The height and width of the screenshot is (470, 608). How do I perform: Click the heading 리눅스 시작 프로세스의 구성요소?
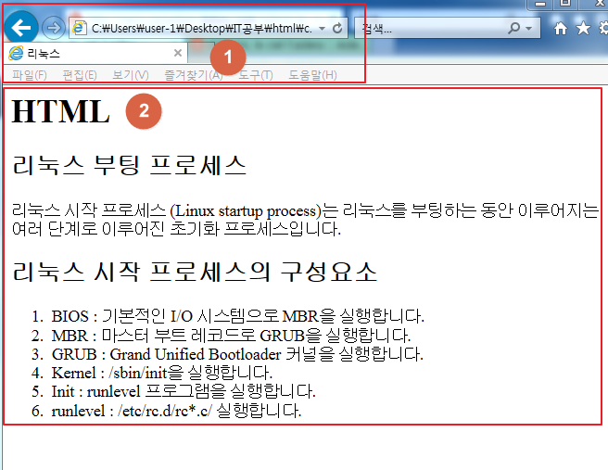(x=195, y=272)
